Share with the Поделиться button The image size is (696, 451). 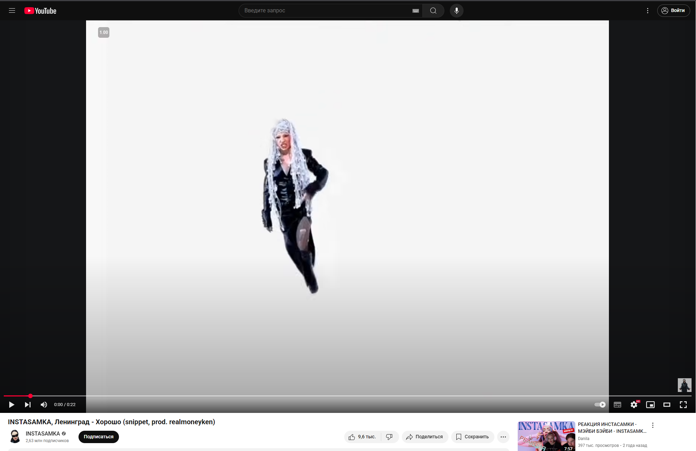point(425,437)
